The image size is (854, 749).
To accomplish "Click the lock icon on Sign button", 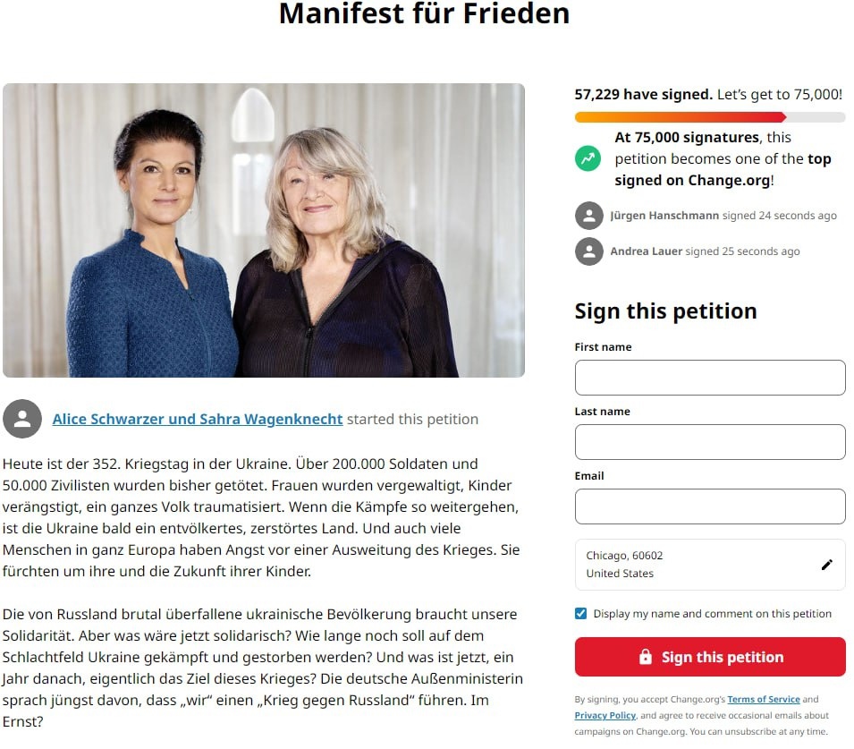I will (645, 657).
